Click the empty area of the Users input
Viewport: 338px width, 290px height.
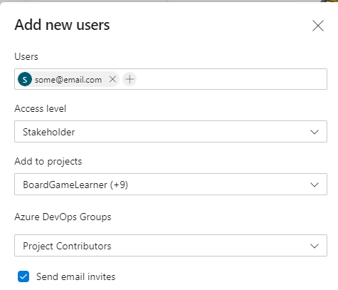231,79
